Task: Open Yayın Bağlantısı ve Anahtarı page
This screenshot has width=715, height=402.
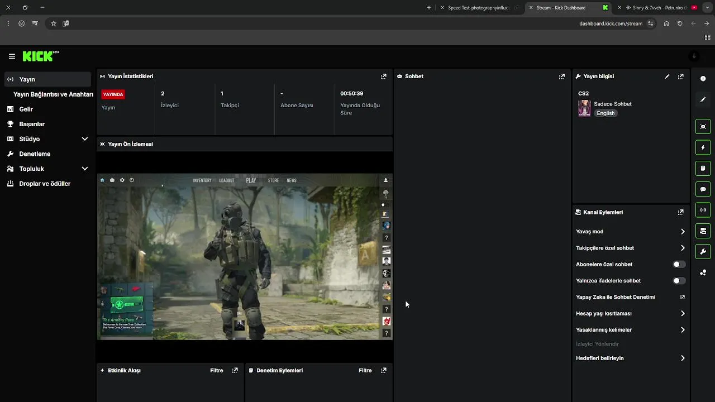Action: (x=53, y=94)
